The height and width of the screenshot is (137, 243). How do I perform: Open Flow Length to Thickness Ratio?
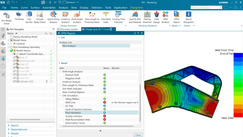92,17
